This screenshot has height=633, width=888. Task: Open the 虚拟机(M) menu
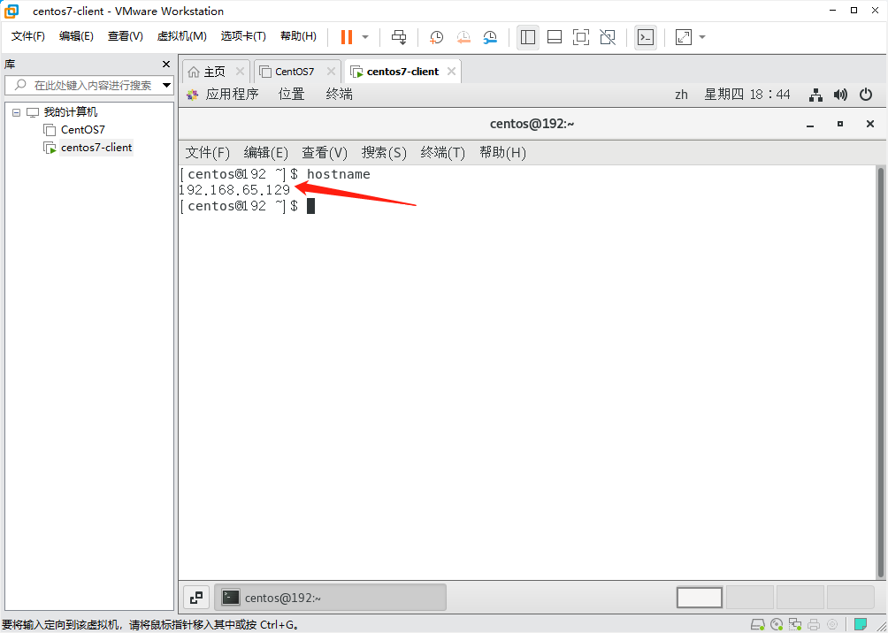coord(182,36)
